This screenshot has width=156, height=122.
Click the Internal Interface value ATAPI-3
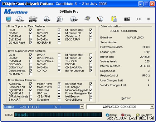[145, 66]
